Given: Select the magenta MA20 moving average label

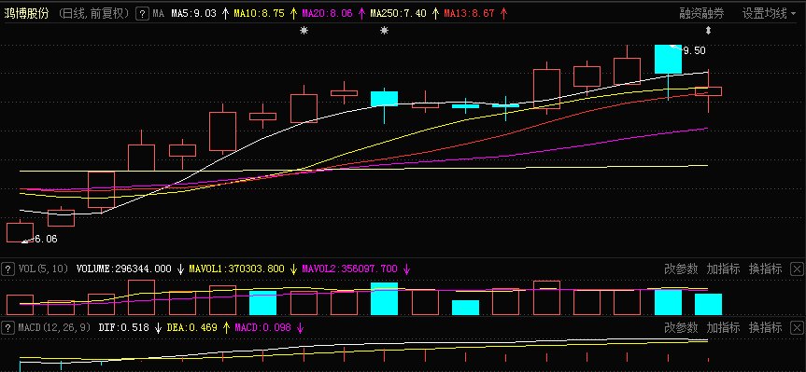Looking at the screenshot, I should point(328,14).
